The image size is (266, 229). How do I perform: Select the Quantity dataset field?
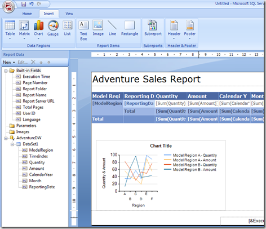[37, 162]
